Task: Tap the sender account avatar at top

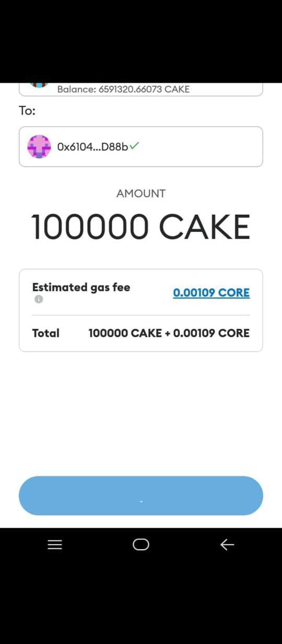Action: coord(39,84)
